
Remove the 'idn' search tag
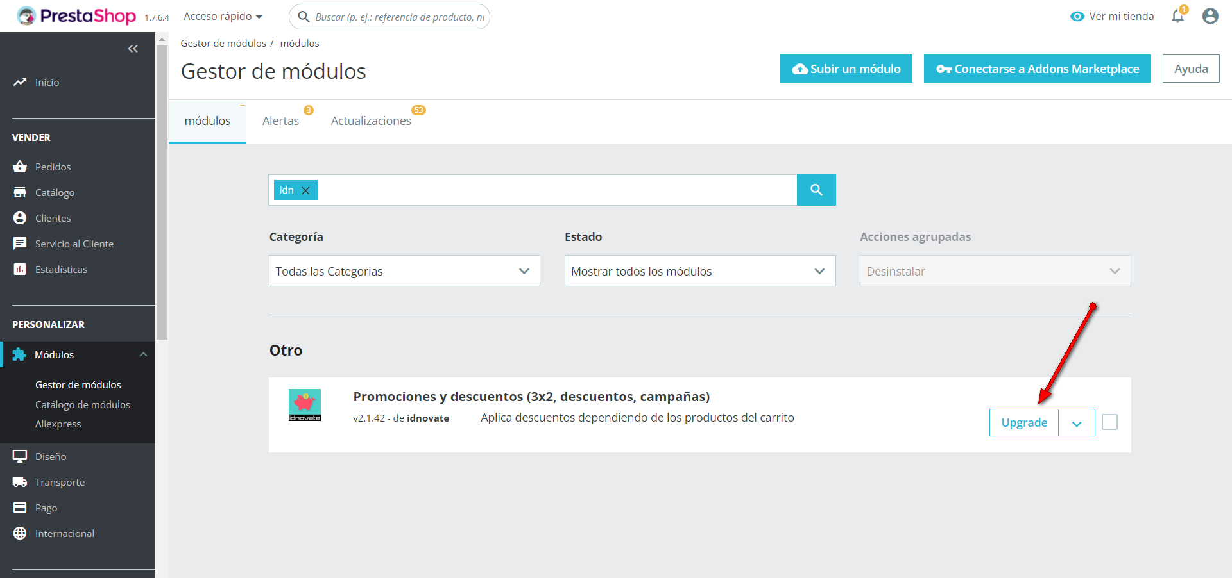(x=306, y=190)
